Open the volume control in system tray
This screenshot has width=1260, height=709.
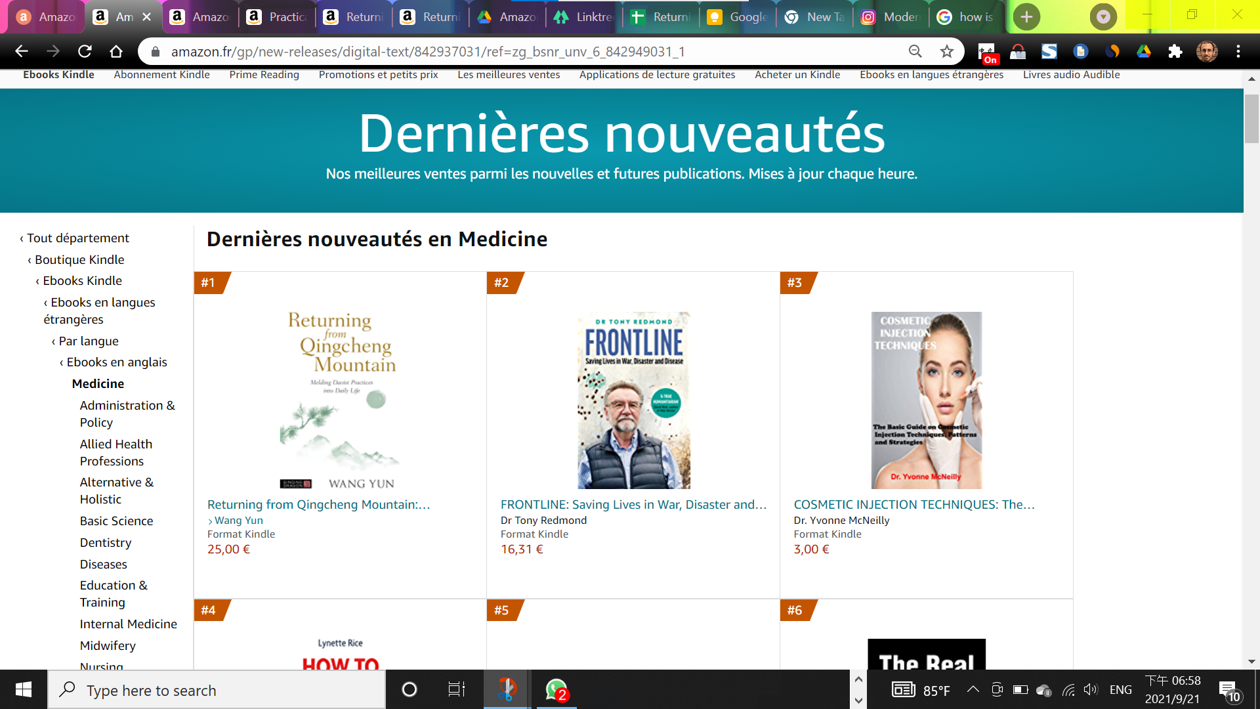tap(1090, 689)
